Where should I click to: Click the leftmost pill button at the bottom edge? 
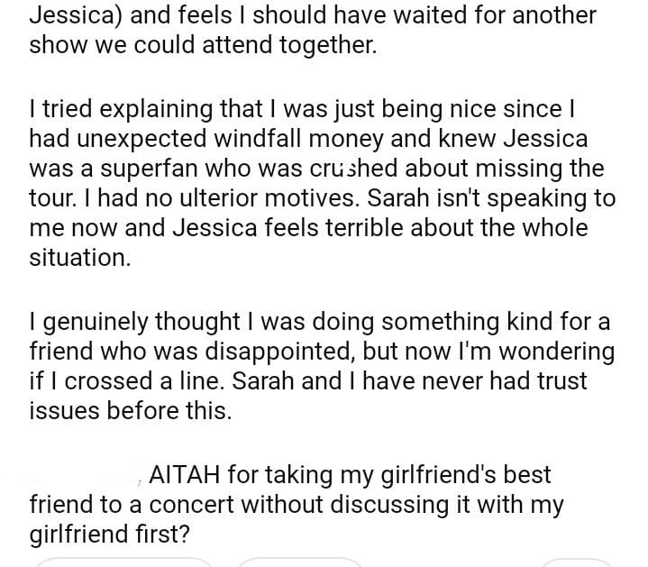[123, 562]
